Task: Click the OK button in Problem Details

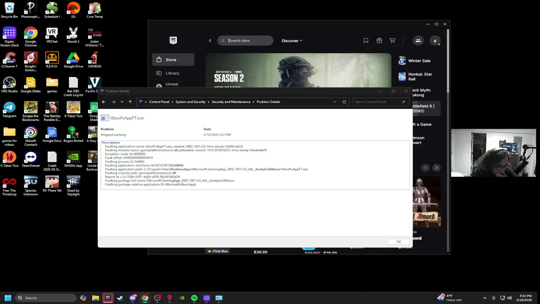Action: click(x=398, y=242)
